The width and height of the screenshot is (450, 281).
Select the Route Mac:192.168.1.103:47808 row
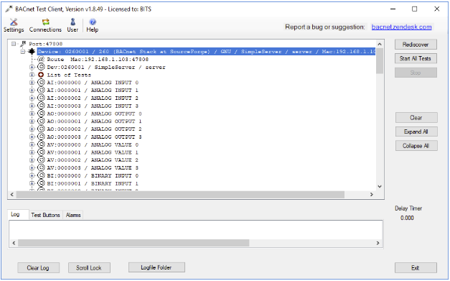[98, 59]
